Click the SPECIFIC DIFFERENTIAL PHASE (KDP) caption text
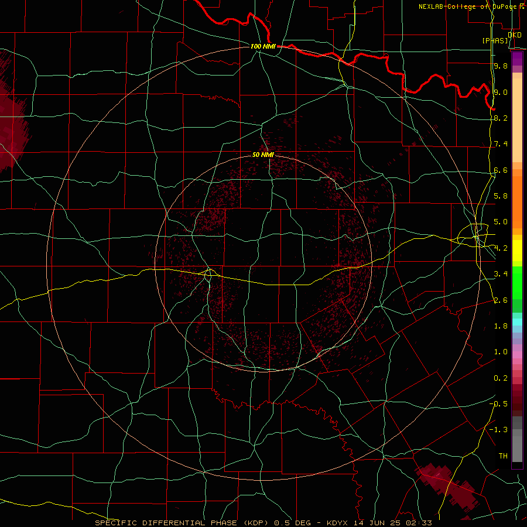This screenshot has width=527, height=527. 182,523
